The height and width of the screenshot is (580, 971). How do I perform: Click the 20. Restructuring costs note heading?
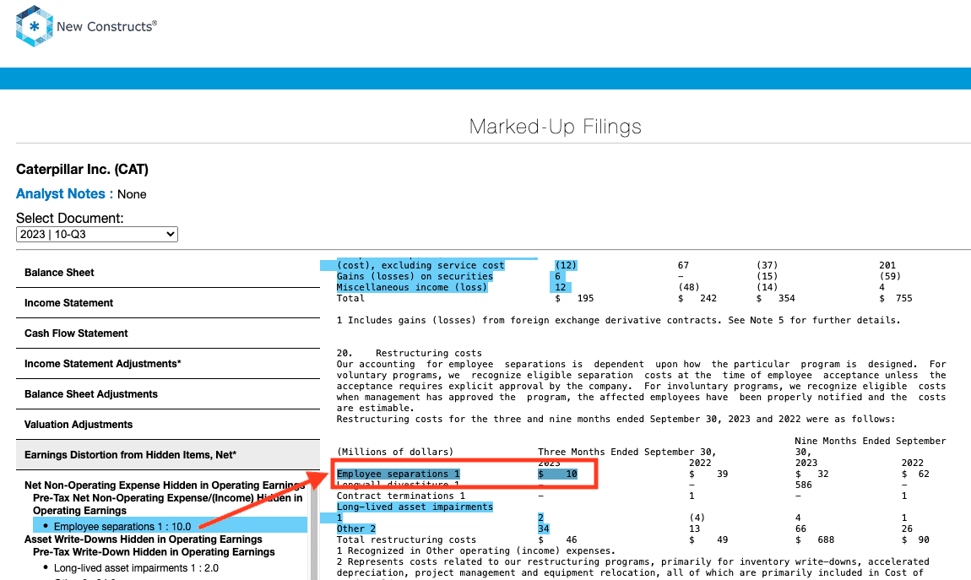(410, 354)
